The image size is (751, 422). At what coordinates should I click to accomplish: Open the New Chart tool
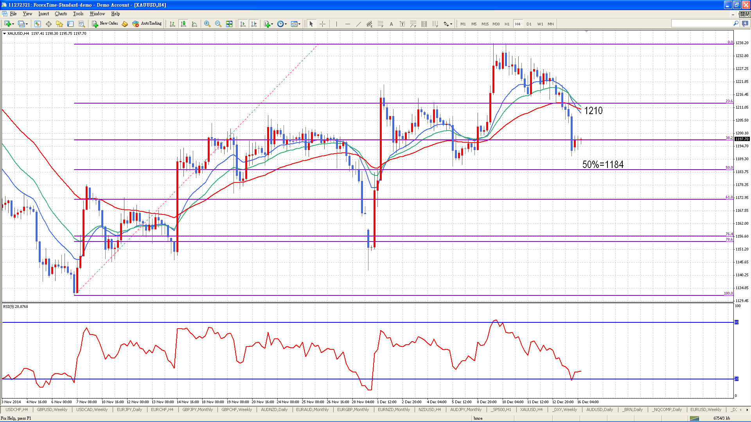[7, 24]
